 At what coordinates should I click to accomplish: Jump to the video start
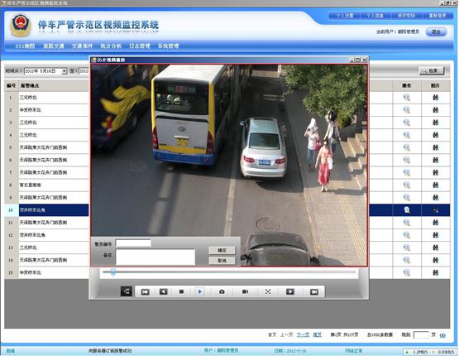point(146,291)
